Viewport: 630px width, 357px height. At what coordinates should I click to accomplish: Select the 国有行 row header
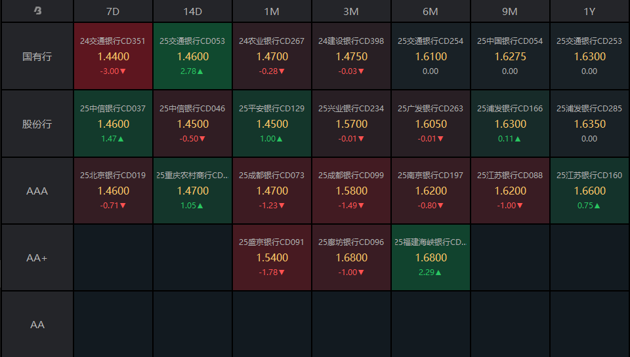point(37,56)
